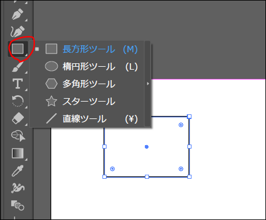The image size is (266, 220).
Task: Click the bottom-left corner radius widget
Action: tap(112, 169)
